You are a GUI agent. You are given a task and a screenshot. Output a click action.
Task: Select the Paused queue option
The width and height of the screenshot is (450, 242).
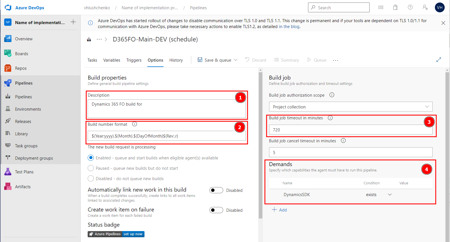(91, 168)
